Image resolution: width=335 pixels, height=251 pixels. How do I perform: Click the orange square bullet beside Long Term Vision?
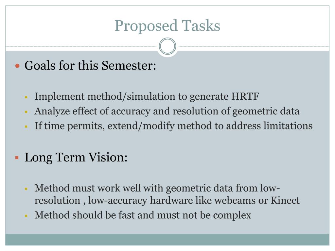click(17, 158)
